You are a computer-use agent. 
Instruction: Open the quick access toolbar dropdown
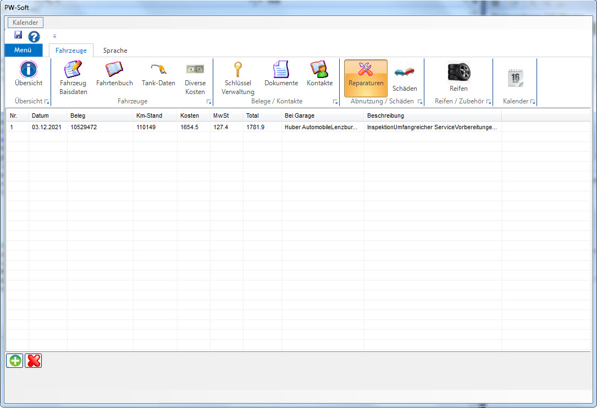click(x=54, y=37)
